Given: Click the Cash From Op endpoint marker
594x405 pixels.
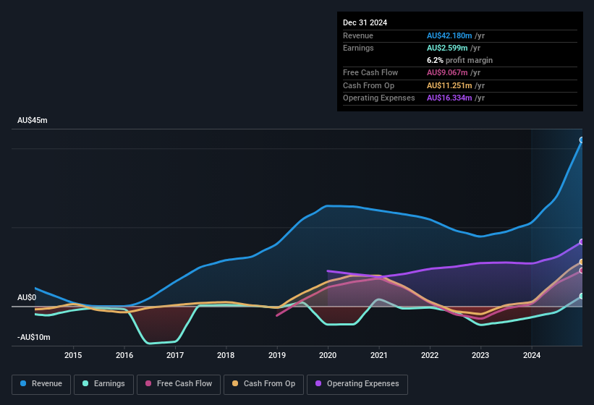Looking at the screenshot, I should pos(582,262).
